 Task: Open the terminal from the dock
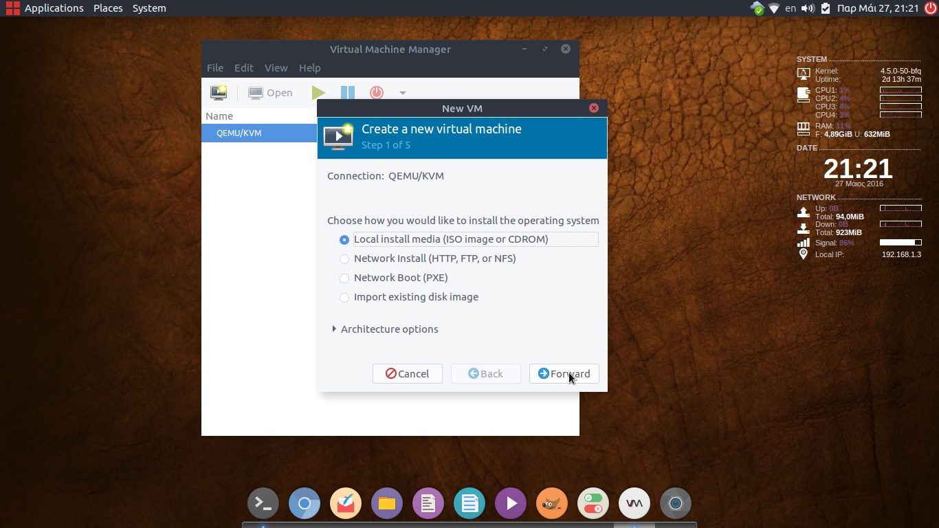(263, 504)
